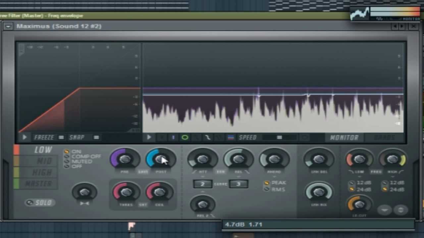
Task: Click the previous preset arrow in title bar
Action: (395, 26)
